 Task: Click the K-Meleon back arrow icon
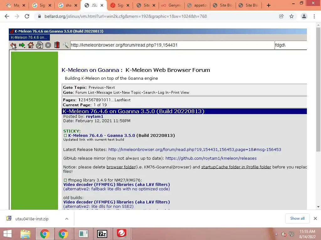13,45
